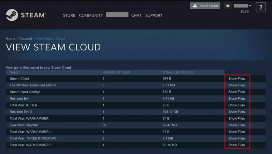
Task: Click the TOTAL SIZE OF FILES header
Action: (178, 72)
